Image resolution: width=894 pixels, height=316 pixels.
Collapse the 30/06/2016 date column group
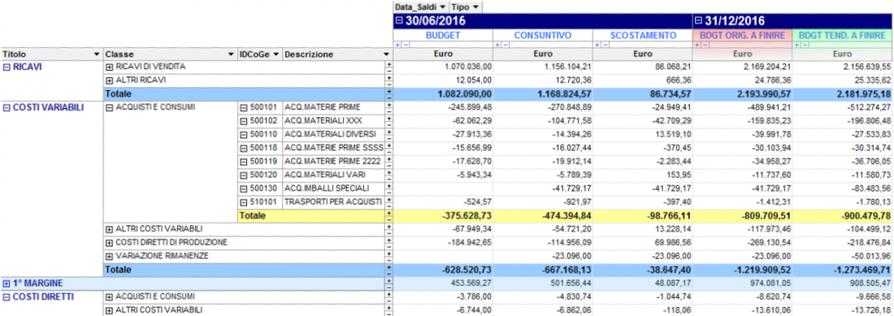399,21
